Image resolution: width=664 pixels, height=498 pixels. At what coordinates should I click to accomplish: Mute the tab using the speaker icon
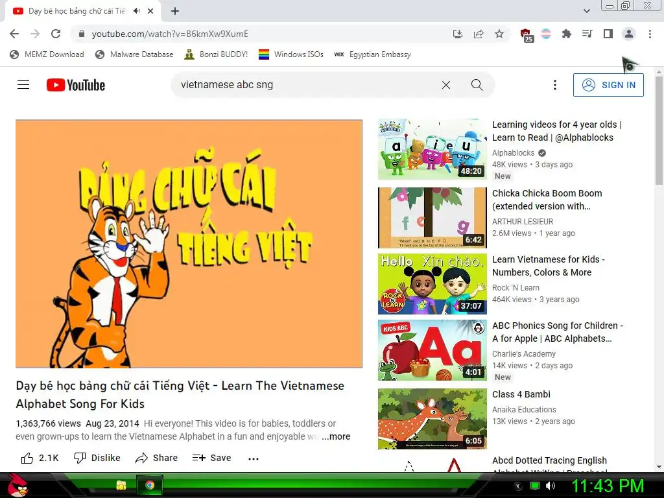tap(136, 11)
